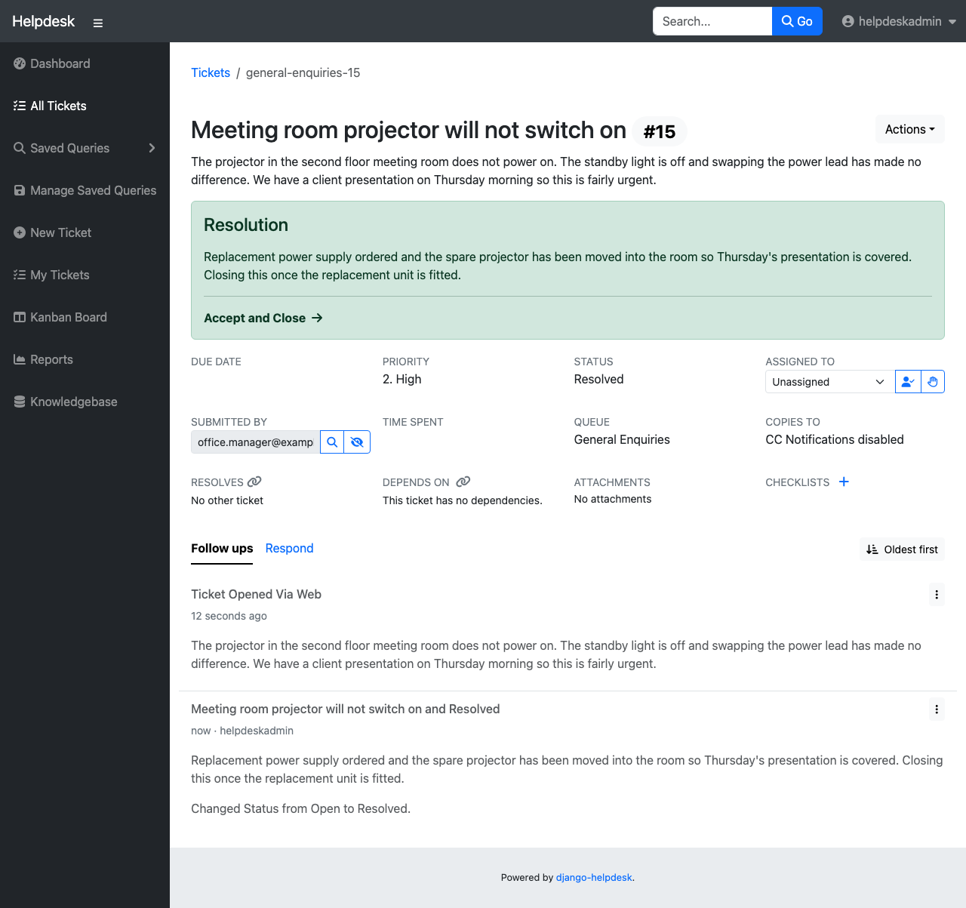Image resolution: width=966 pixels, height=908 pixels.
Task: Click the Helpdesk brand logo text
Action: point(43,21)
